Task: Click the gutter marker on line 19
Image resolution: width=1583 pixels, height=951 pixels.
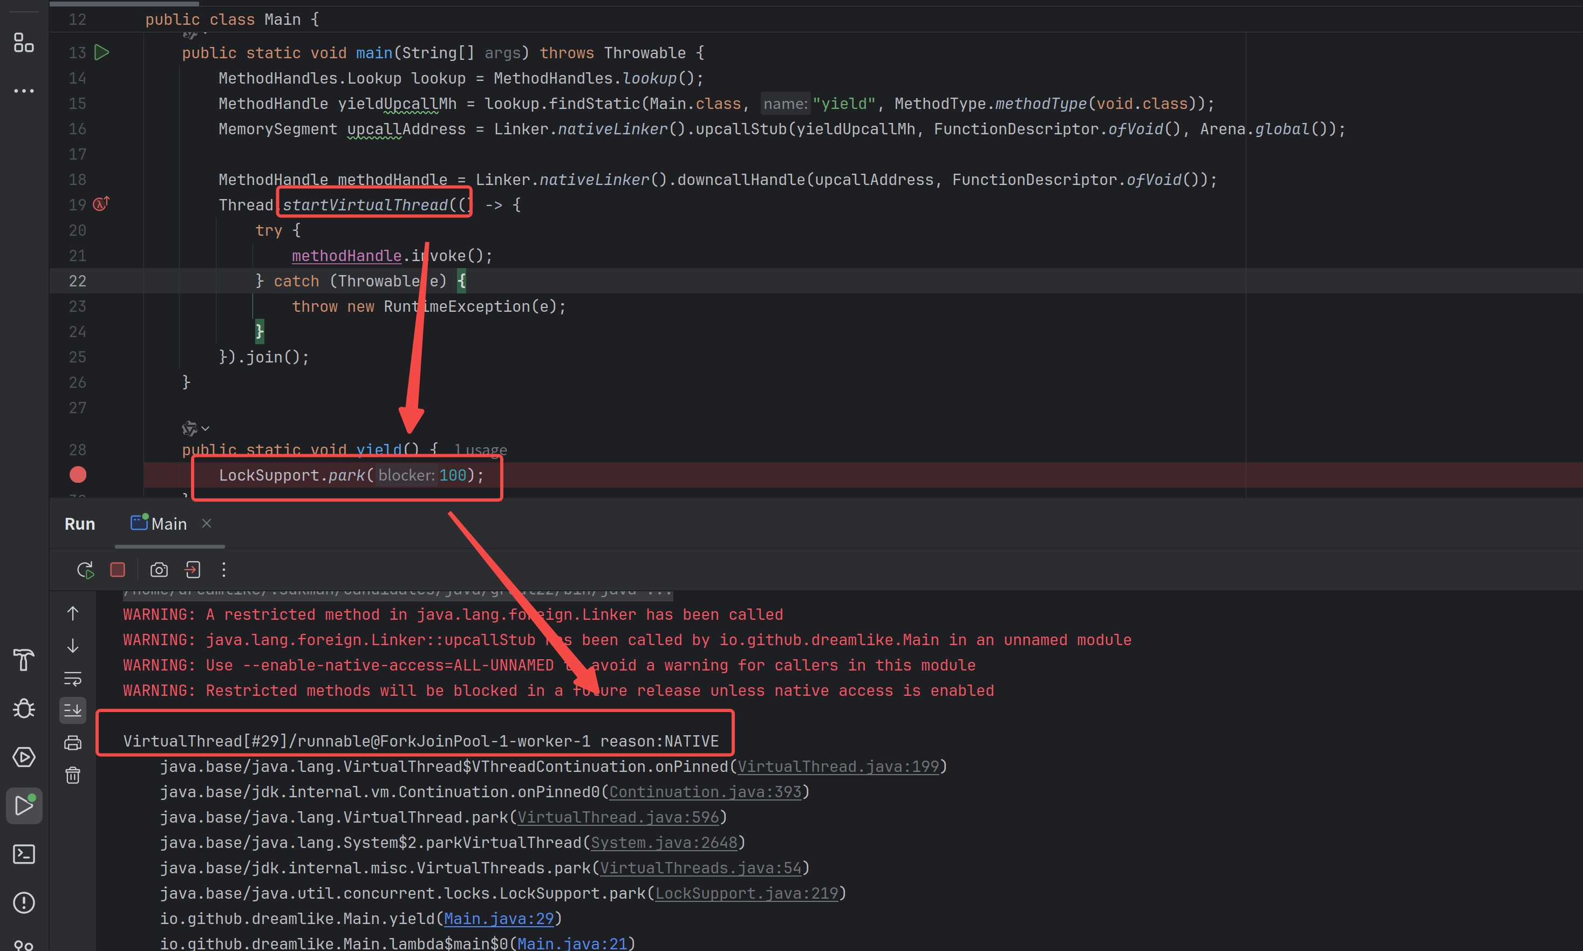Action: [101, 204]
